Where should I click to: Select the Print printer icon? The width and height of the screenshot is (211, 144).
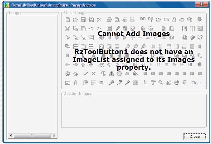[109, 20]
